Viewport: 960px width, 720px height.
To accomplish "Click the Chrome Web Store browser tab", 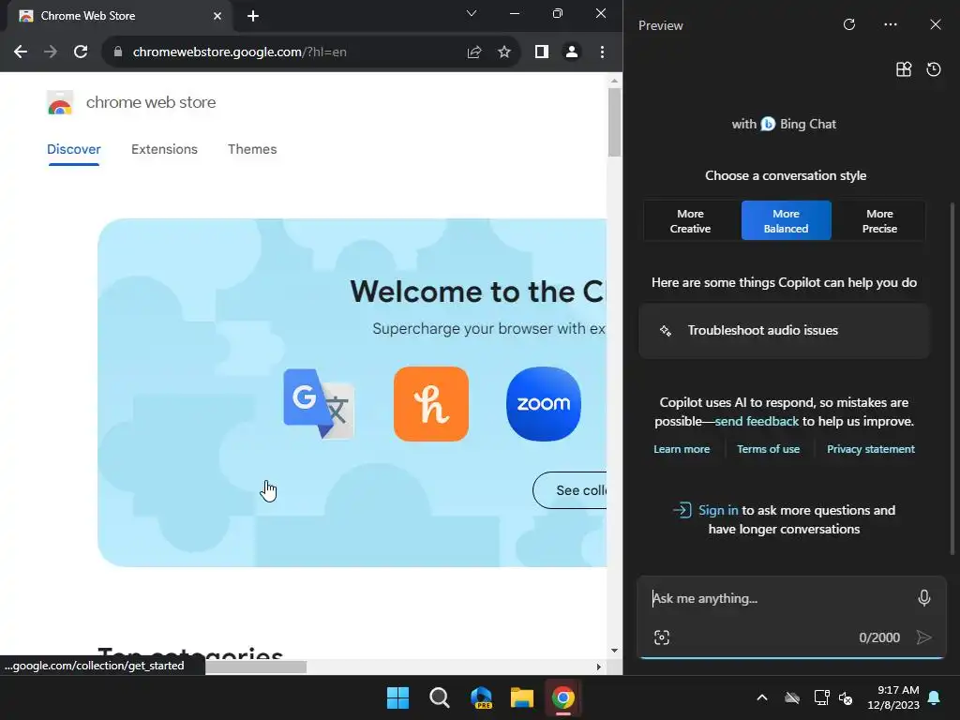I will [x=119, y=16].
